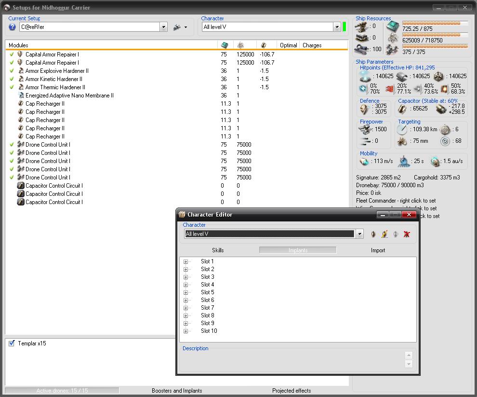Screen dimensions: 477x397
Task: Toggle checkmark of the first Drone Control Unit I
Action: [x=12, y=145]
